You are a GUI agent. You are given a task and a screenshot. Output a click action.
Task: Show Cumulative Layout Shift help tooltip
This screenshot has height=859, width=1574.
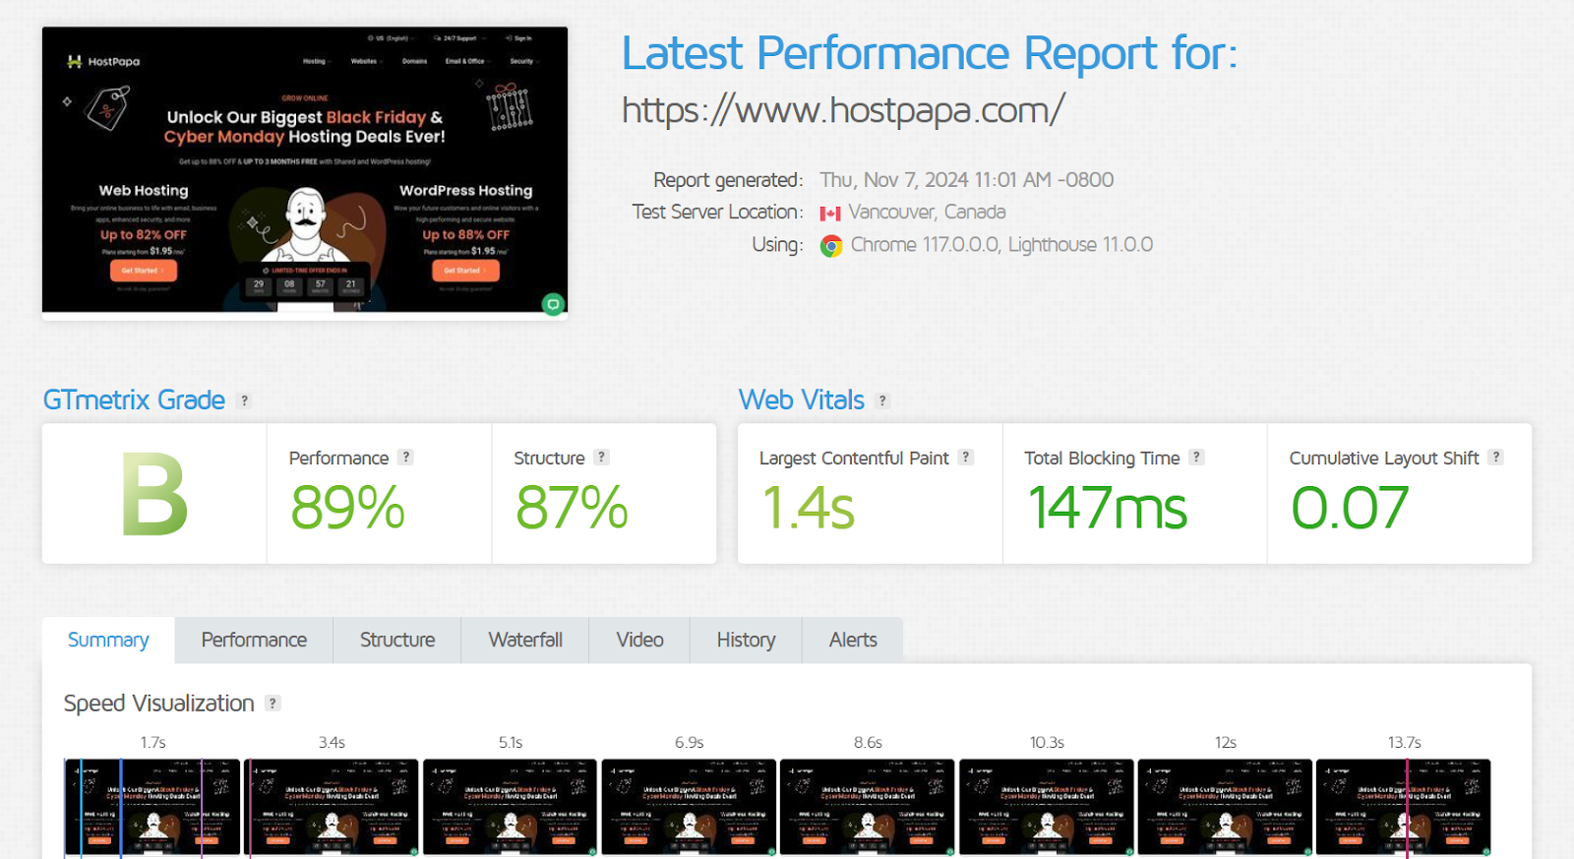(x=1495, y=458)
